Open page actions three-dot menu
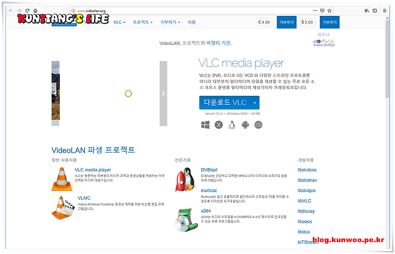Viewport: 395px width, 254px height. coord(315,10)
